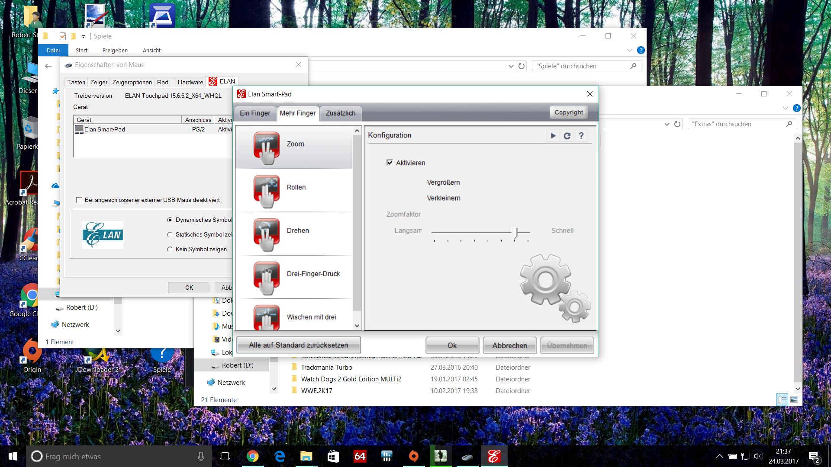Image resolution: width=831 pixels, height=467 pixels.
Task: Click the reset arrow icon in Konfiguration
Action: [x=567, y=136]
